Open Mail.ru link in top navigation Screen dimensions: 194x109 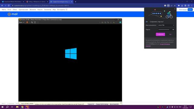point(4,9)
